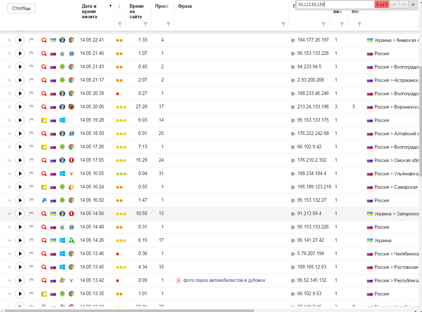This screenshot has width=422, height=312.
Task: Click Internet Explorer icon in 14.05 18:50 row
Action: click(71, 134)
